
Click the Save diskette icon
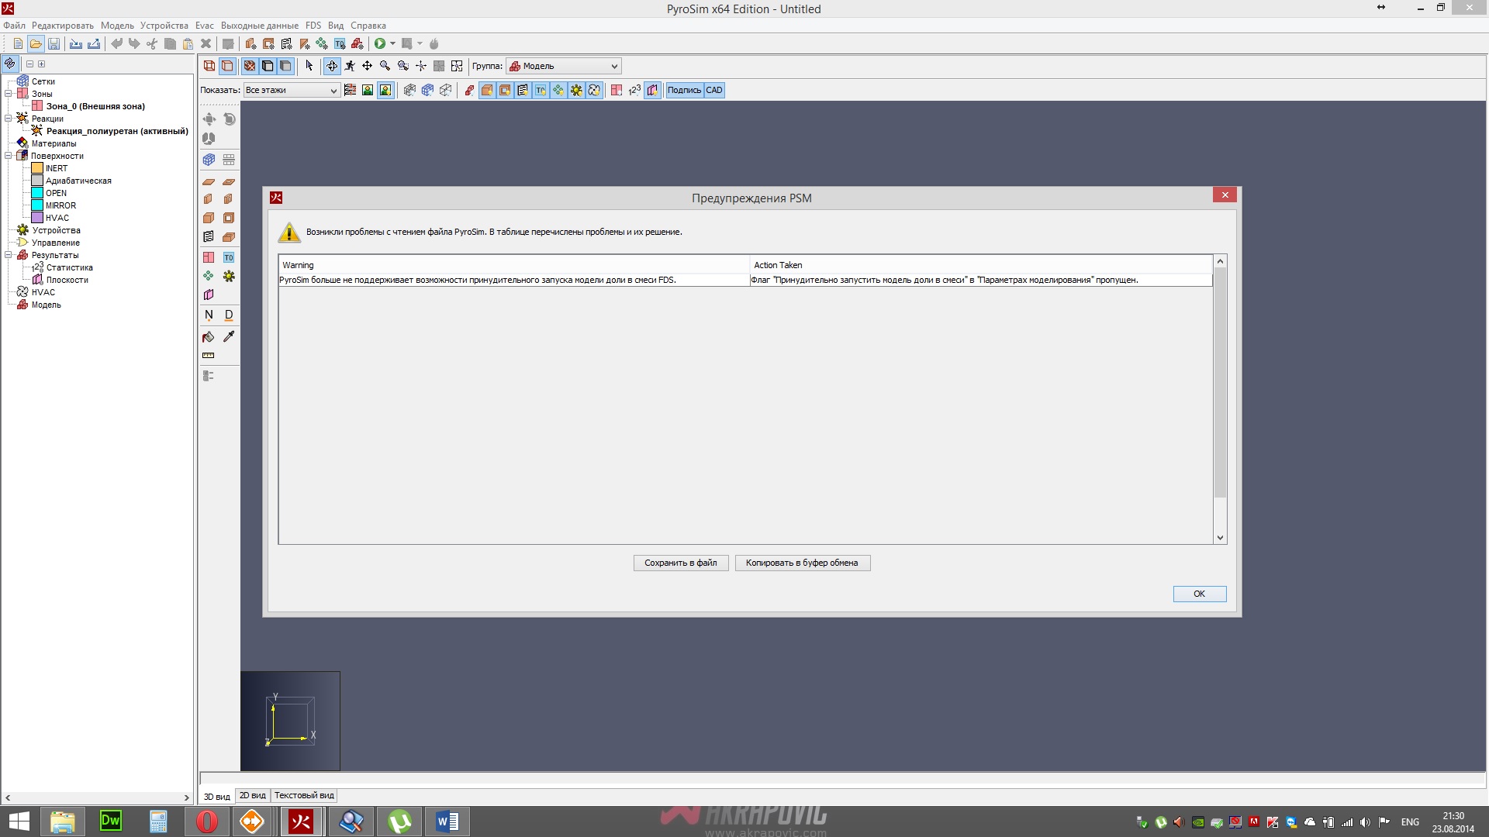[x=54, y=44]
